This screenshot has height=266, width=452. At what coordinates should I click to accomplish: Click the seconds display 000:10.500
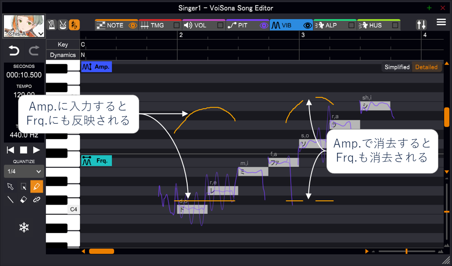(24, 75)
